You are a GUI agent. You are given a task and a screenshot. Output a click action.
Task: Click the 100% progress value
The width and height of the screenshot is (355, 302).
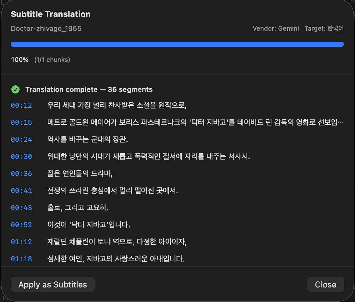[x=20, y=60]
